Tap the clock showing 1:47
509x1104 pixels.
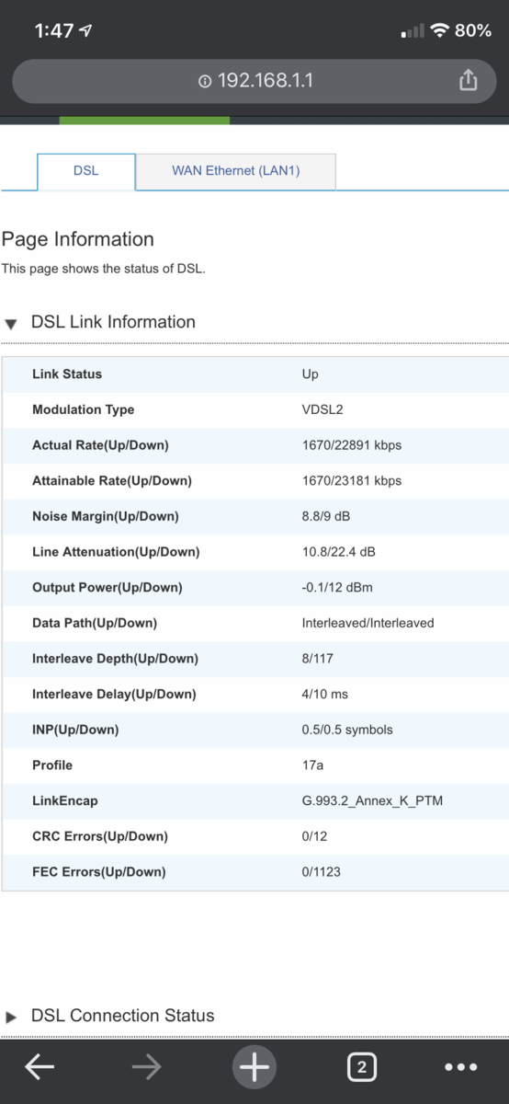[x=54, y=30]
